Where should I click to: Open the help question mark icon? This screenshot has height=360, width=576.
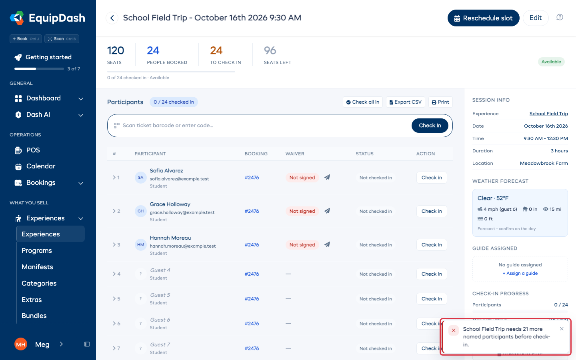(560, 17)
